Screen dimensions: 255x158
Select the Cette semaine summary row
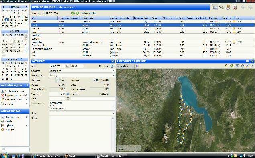coord(142,46)
